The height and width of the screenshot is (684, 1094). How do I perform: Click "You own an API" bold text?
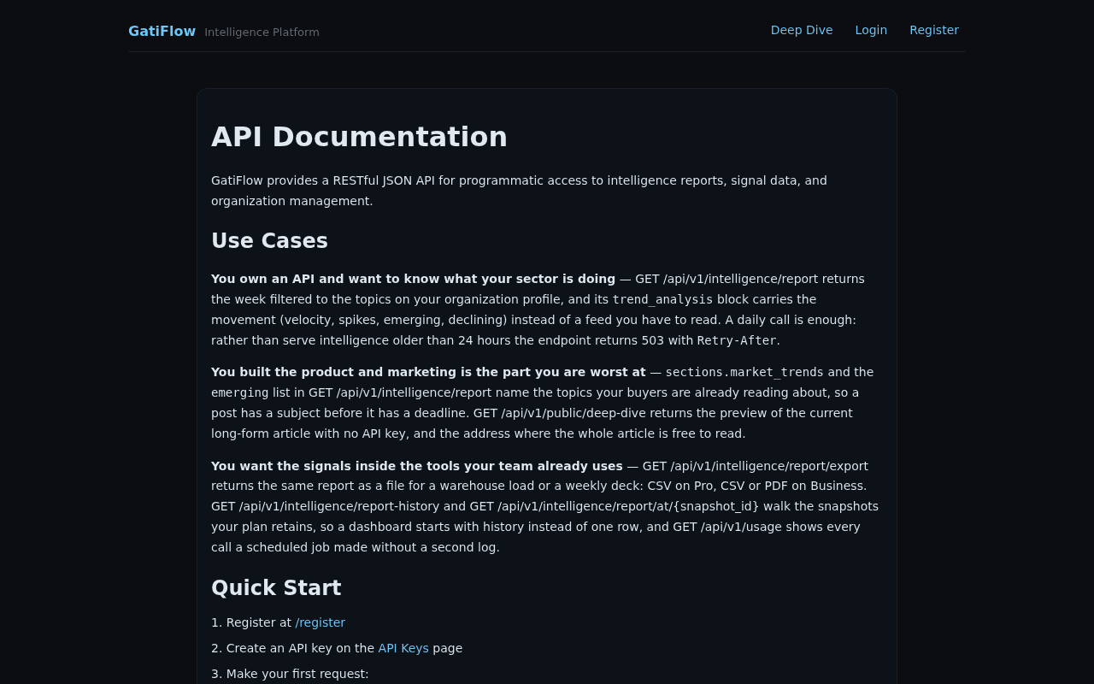413,279
